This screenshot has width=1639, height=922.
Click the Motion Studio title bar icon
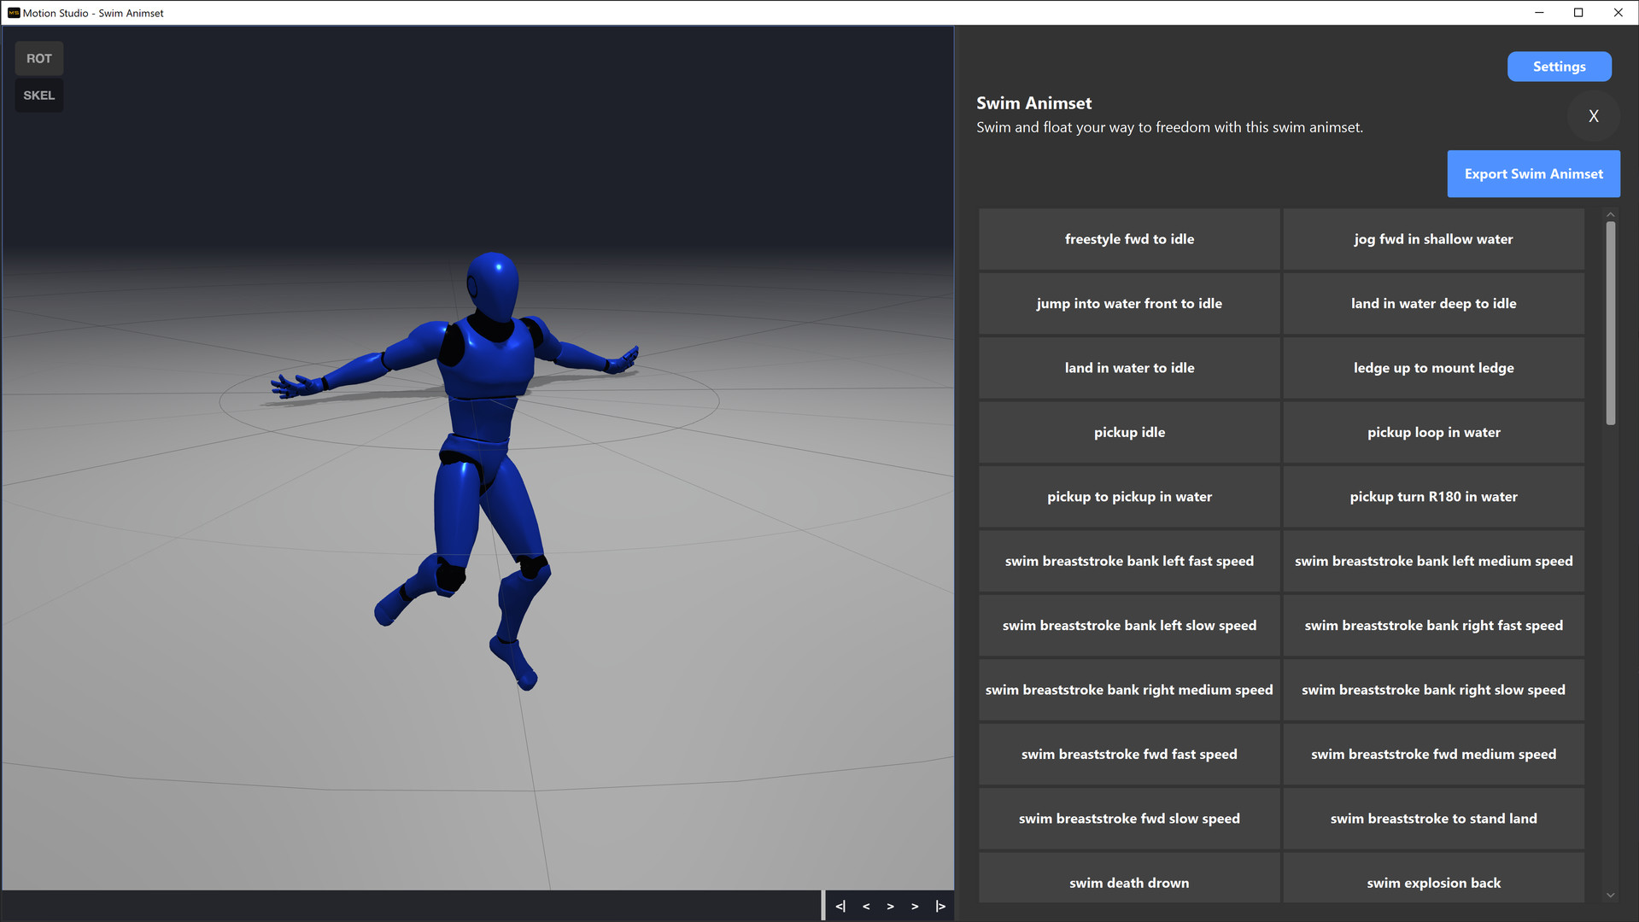click(x=12, y=13)
